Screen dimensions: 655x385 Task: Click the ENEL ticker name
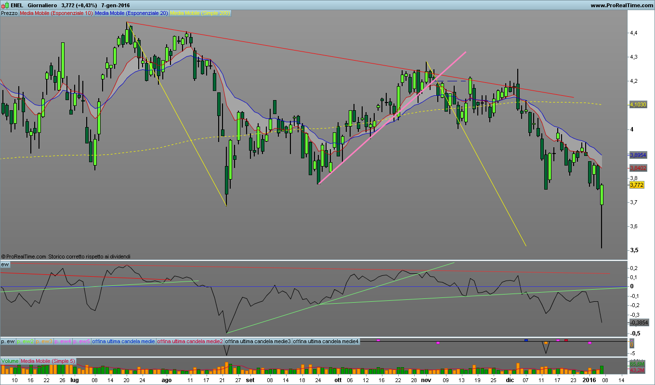[17, 5]
